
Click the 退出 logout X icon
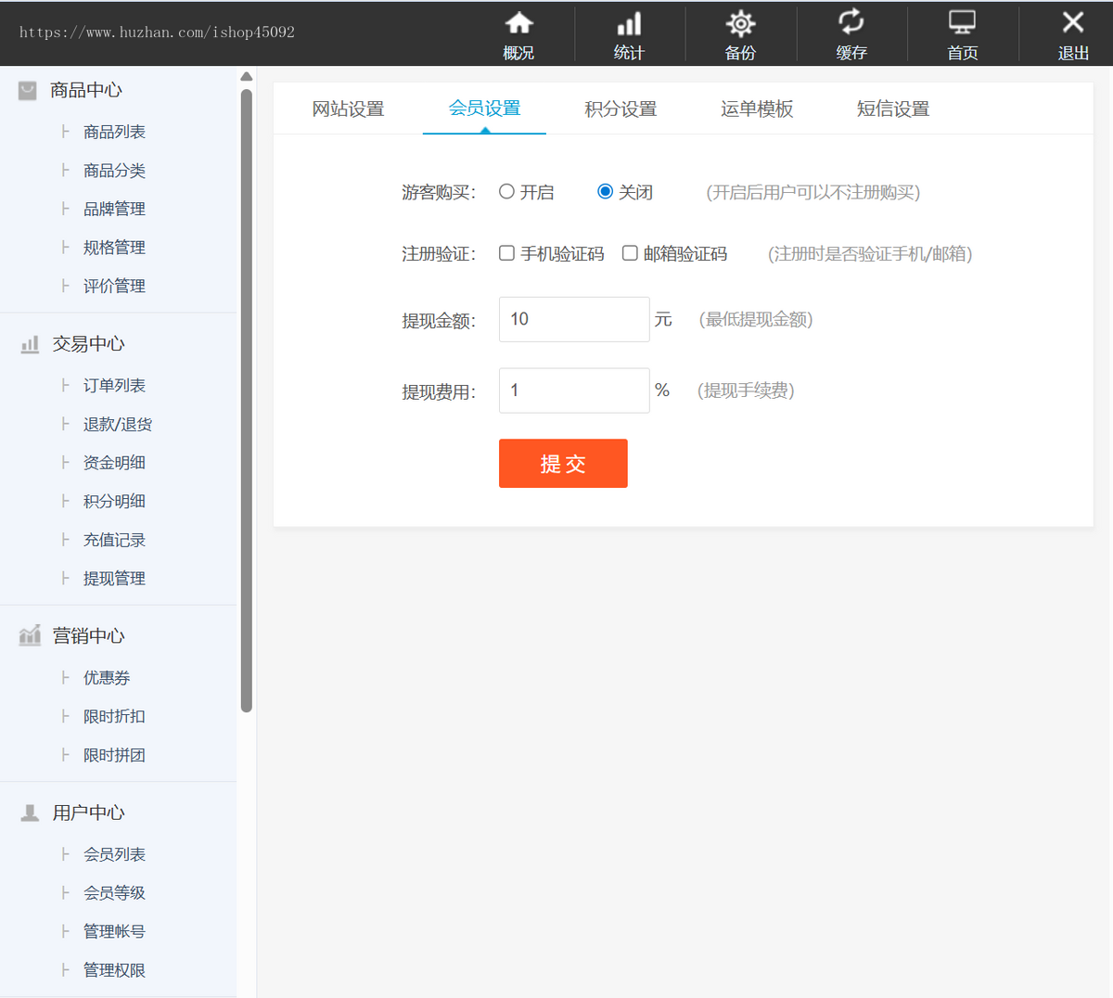point(1073,21)
